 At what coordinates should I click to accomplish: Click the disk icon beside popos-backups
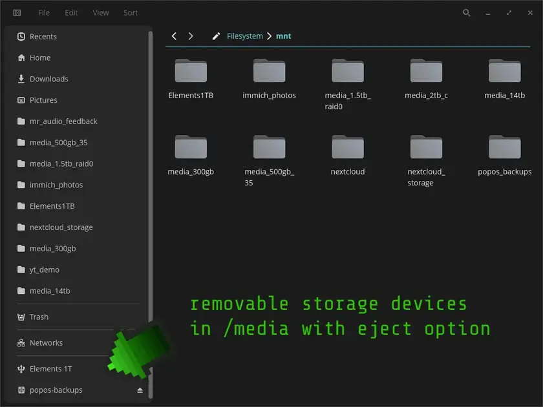click(x=21, y=390)
